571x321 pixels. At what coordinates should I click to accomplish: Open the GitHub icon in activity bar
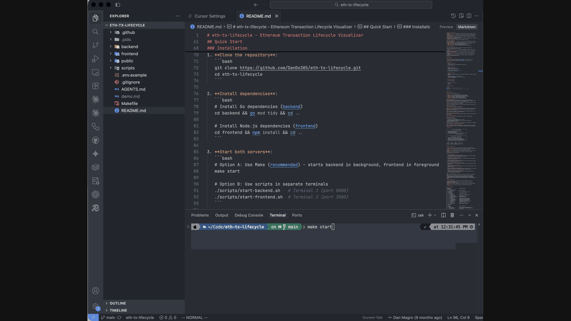[95, 140]
